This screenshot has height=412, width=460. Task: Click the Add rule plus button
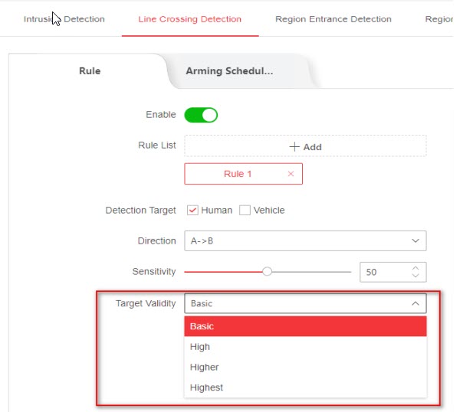305,146
